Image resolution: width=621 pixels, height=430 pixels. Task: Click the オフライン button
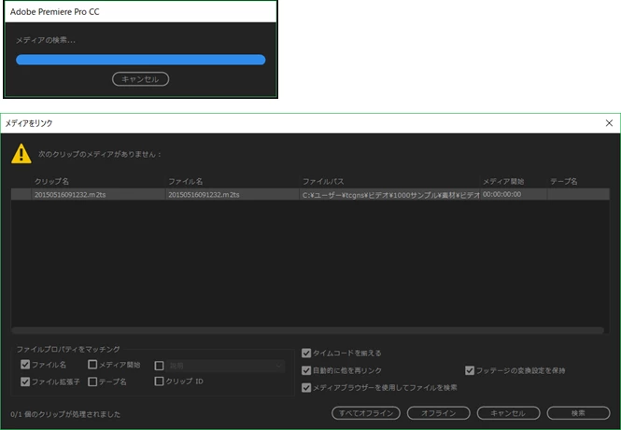[x=438, y=413]
